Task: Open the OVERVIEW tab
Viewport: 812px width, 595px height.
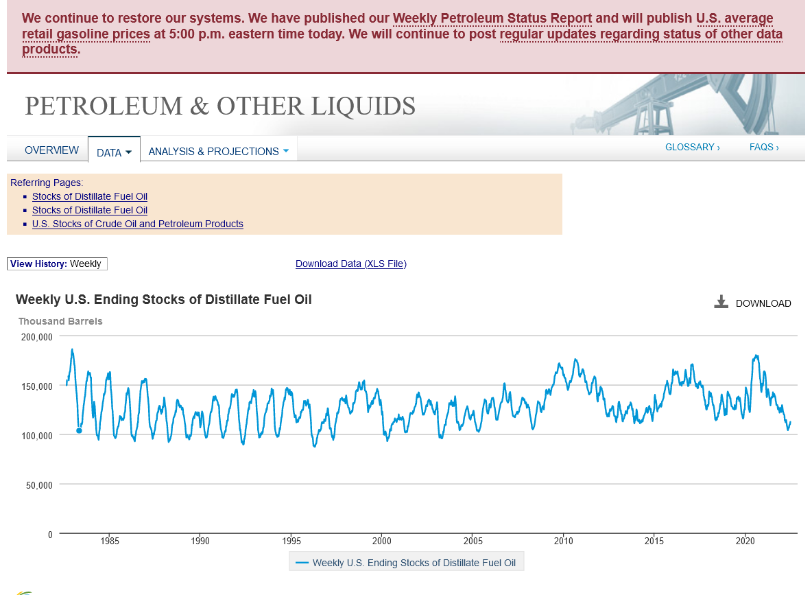Action: pyautogui.click(x=51, y=150)
